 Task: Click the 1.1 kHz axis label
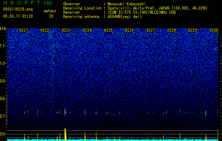click(x=3, y=46)
